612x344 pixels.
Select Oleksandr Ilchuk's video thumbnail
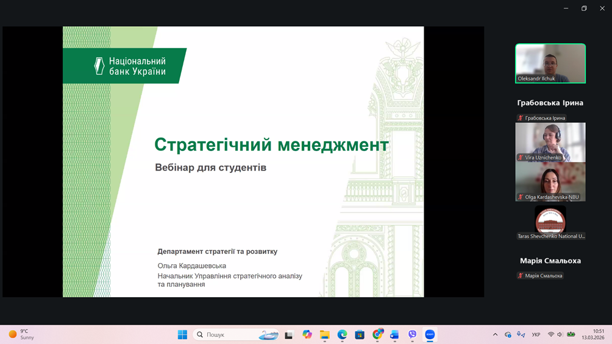click(x=550, y=63)
